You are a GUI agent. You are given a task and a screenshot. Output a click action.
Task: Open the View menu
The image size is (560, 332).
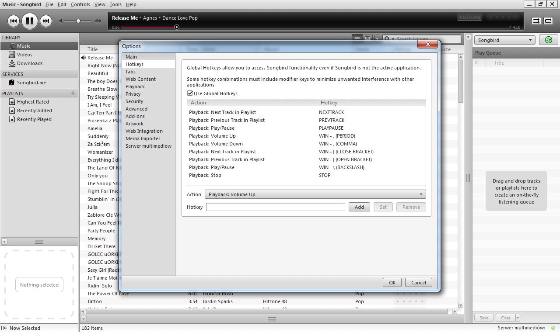[x=100, y=4]
